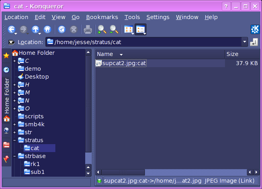This screenshot has width=262, height=189.
Task: Expand the H folder in tree
Action: [15, 85]
